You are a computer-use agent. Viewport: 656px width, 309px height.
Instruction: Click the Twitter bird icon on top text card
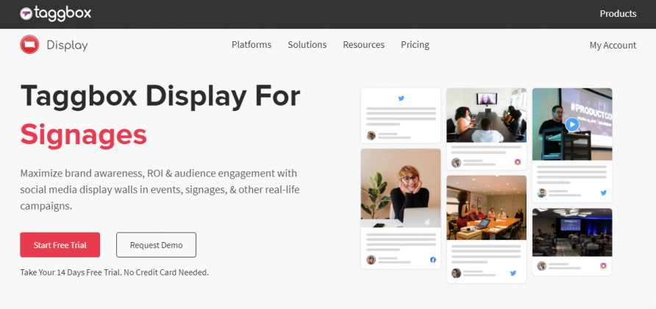pos(401,99)
